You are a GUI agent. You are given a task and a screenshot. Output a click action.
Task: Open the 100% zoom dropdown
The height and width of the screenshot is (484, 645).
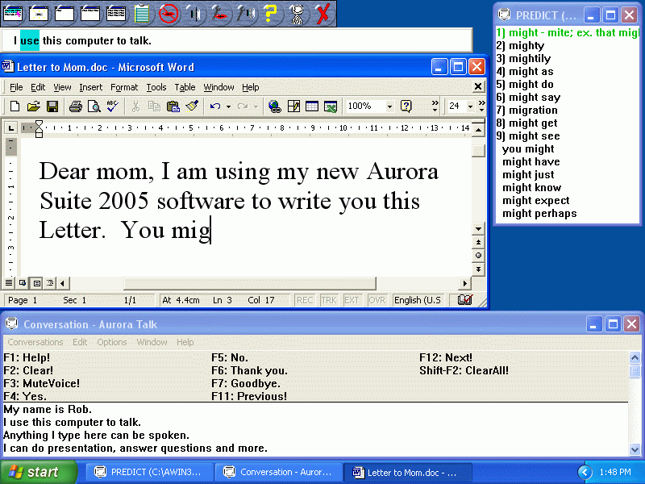tap(389, 106)
